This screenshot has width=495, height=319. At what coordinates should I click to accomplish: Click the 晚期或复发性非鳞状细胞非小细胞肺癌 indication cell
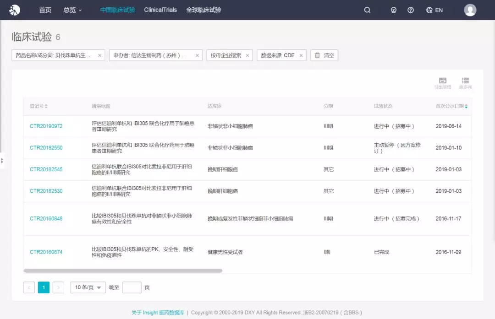point(250,219)
